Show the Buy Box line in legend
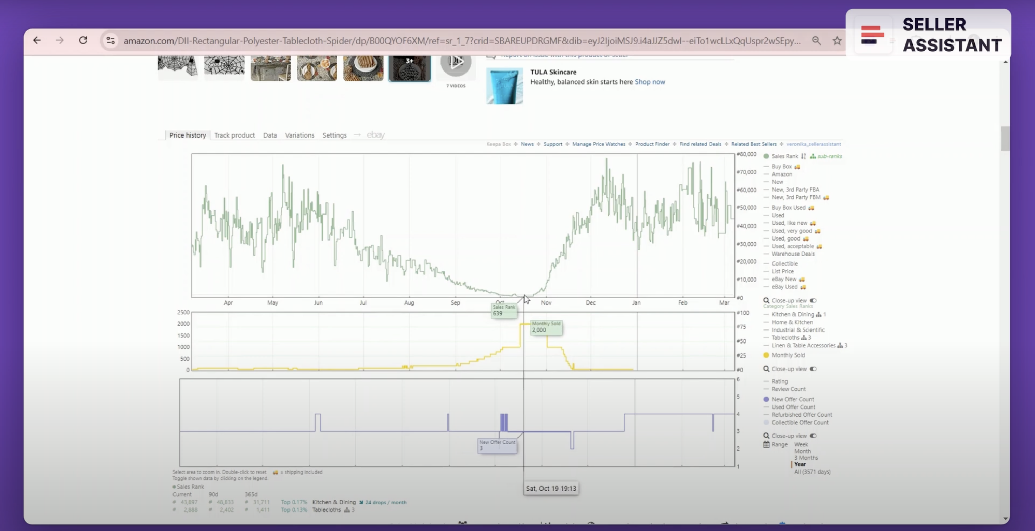This screenshot has height=531, width=1035. point(781,166)
